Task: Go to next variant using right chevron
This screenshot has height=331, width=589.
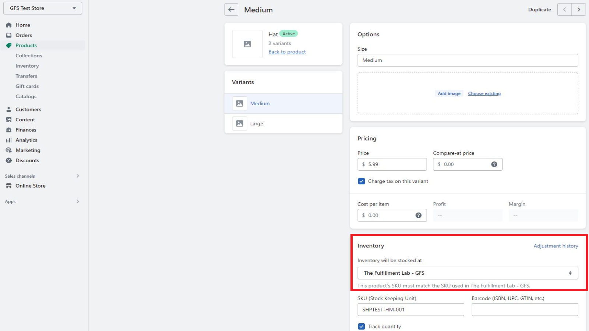Action: point(579,10)
